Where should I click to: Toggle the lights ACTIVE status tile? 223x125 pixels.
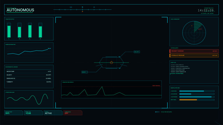click(53, 113)
